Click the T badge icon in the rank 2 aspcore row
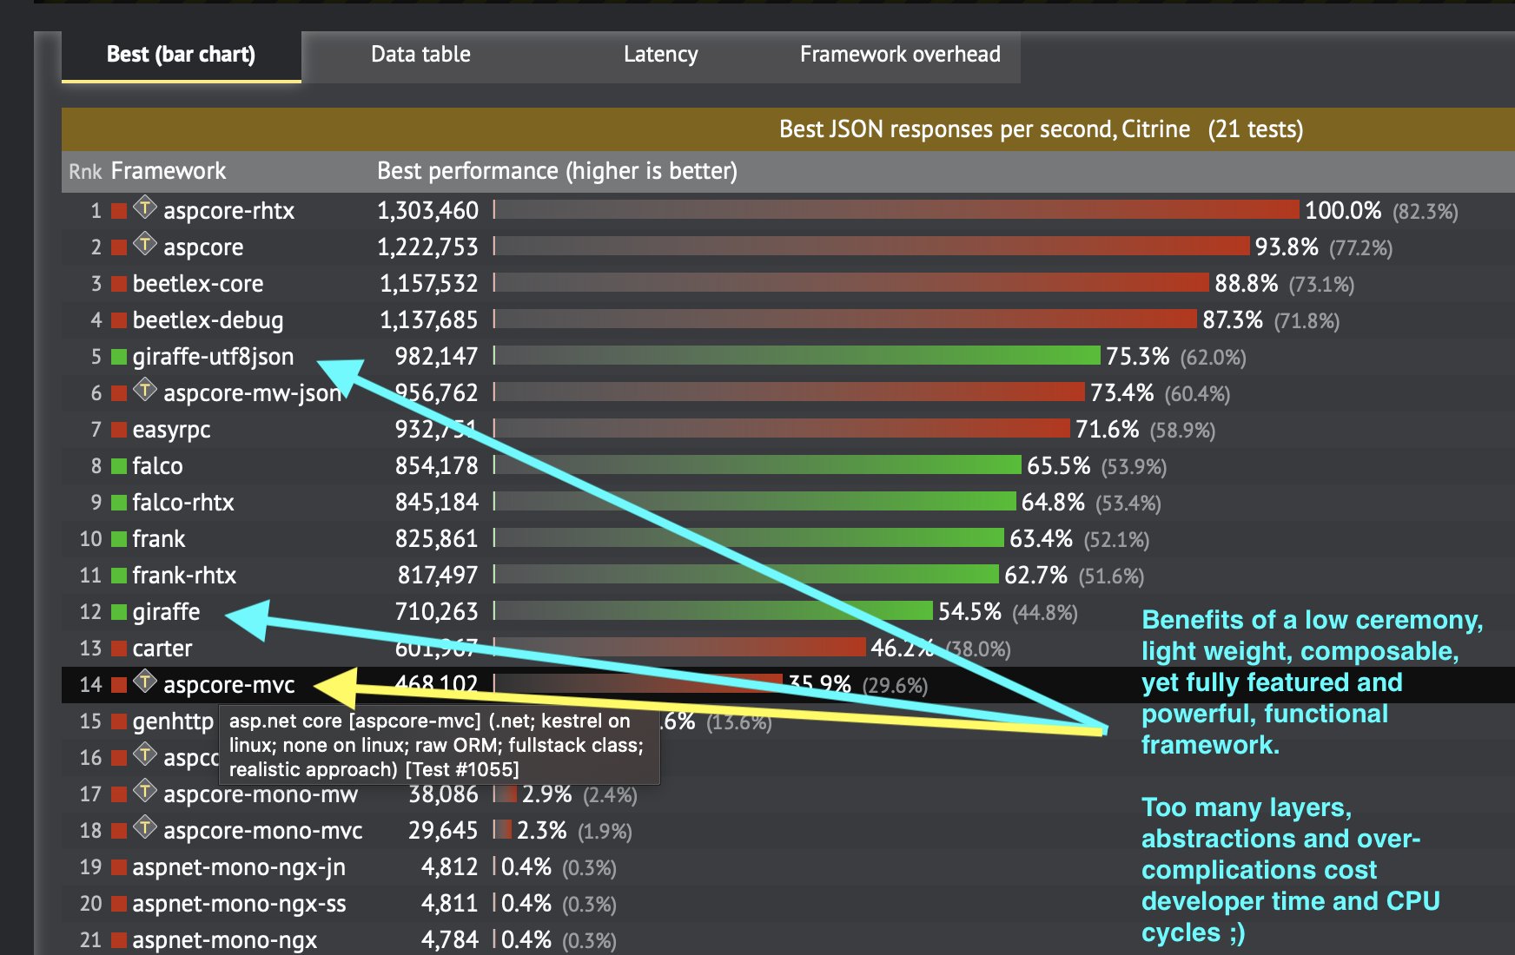The height and width of the screenshot is (955, 1515). point(145,245)
